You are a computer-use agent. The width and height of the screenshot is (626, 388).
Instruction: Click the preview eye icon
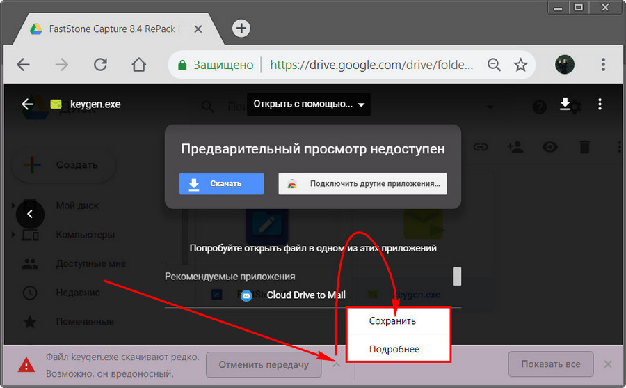coord(549,147)
